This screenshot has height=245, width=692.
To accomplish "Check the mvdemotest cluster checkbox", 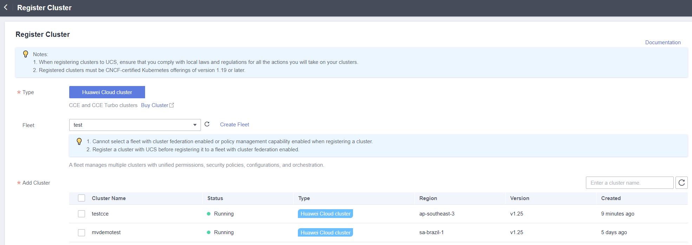I will (81, 232).
